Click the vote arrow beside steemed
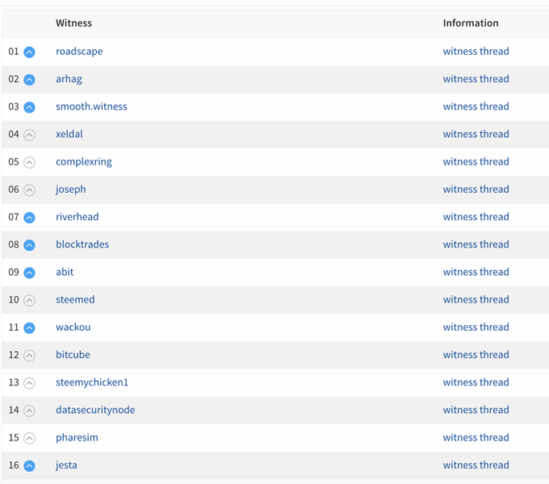 click(29, 300)
